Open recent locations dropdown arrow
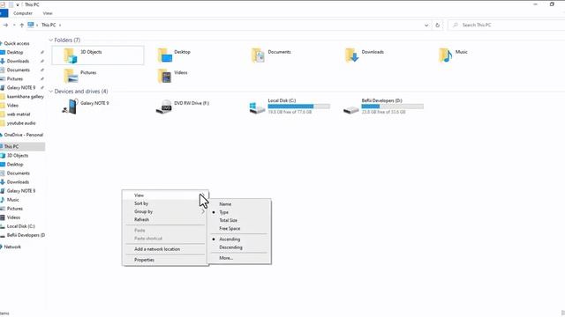 (x=14, y=26)
